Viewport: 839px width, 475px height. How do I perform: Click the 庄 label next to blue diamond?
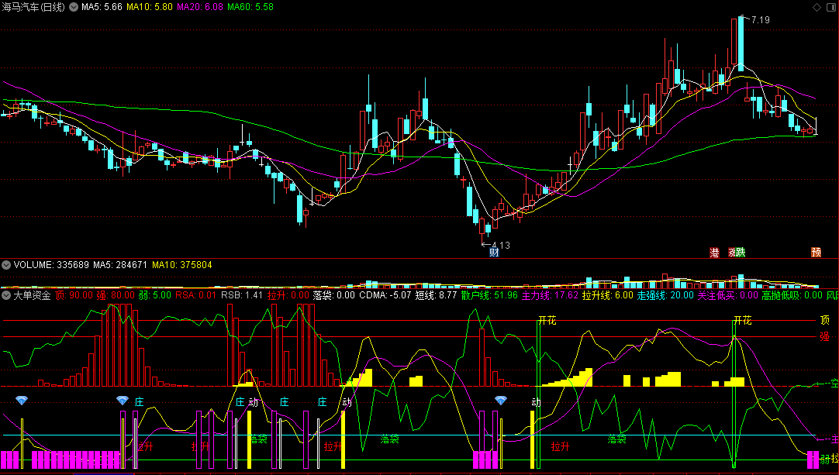[139, 401]
